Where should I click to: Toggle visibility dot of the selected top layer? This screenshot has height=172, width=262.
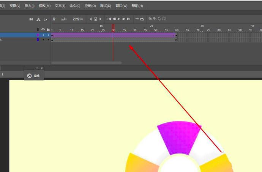(43, 35)
